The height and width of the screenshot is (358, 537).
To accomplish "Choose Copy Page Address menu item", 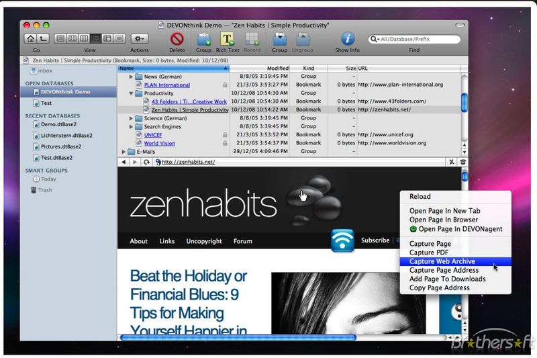I will (x=456, y=287).
